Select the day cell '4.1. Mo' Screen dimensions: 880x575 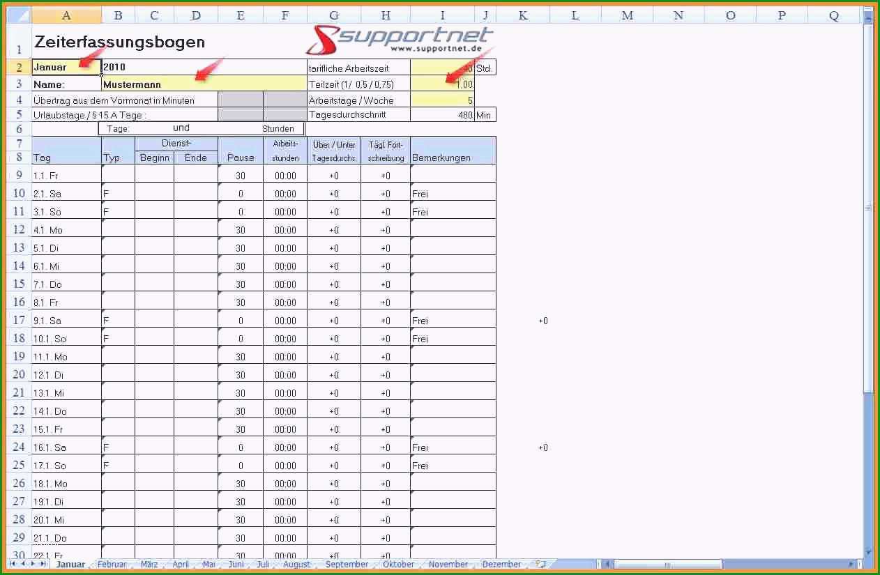pyautogui.click(x=66, y=229)
